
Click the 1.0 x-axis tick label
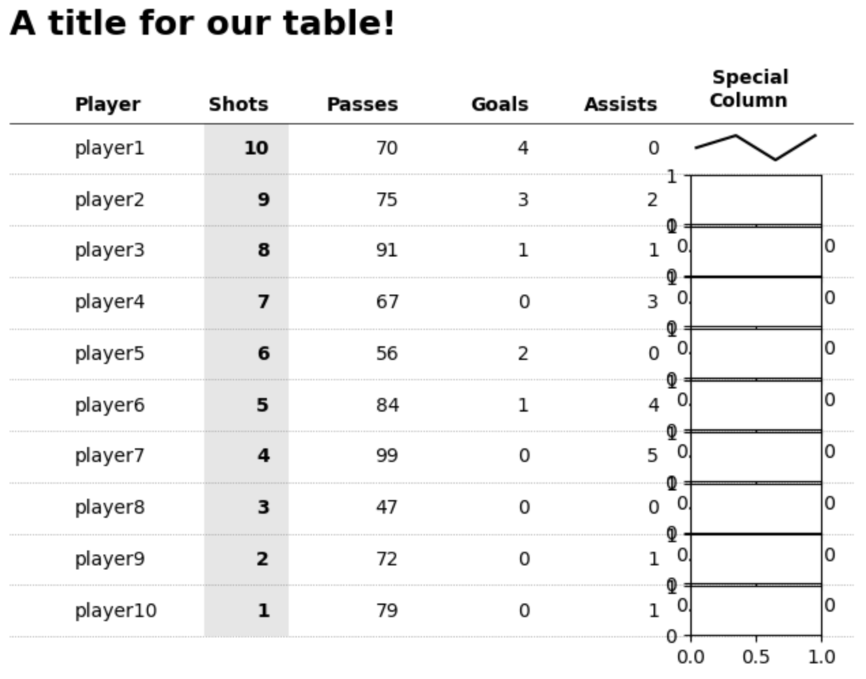pos(821,657)
